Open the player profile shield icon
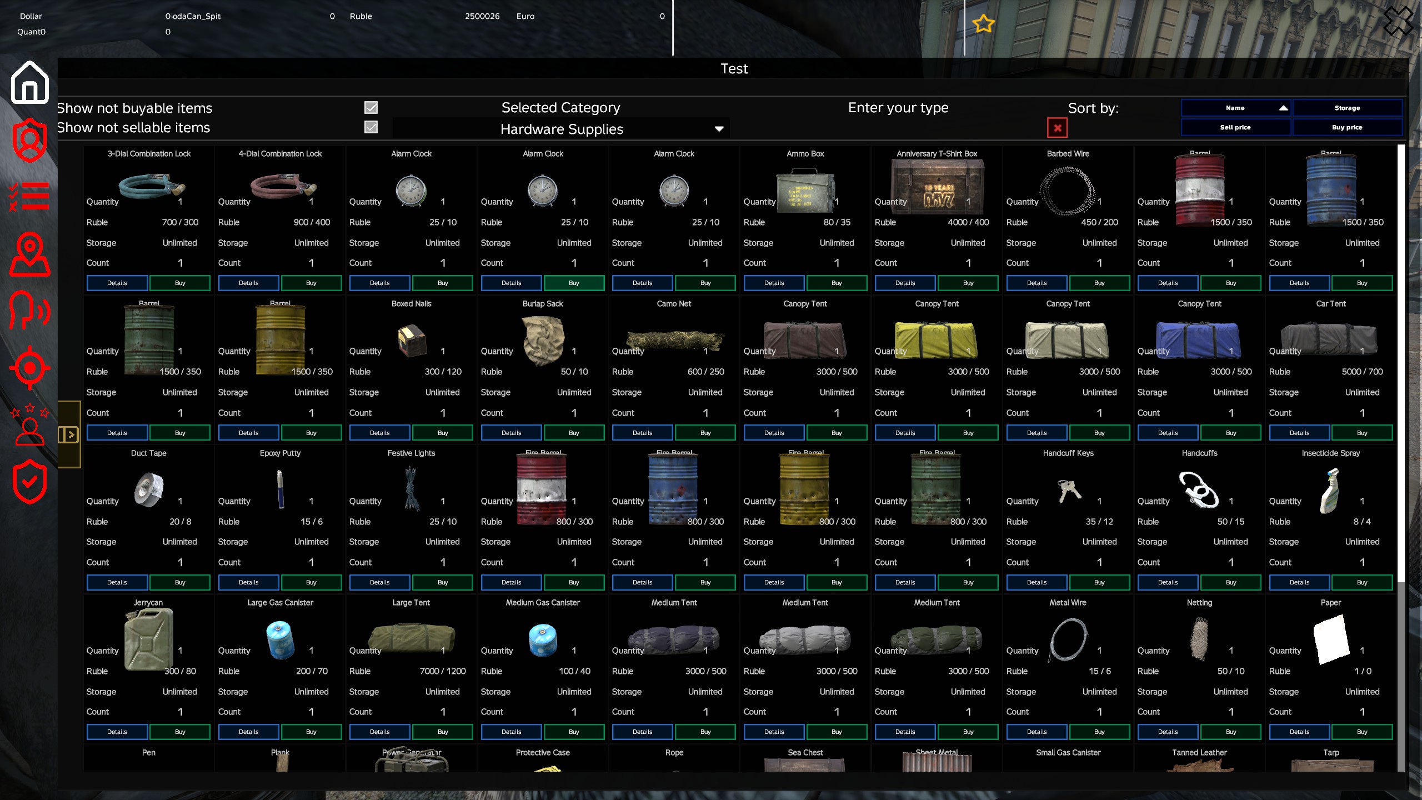1422x800 pixels. coord(30,140)
